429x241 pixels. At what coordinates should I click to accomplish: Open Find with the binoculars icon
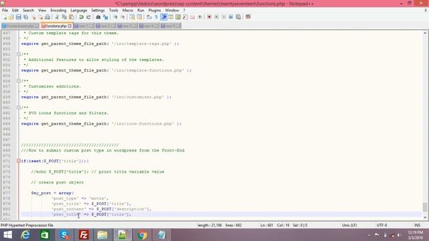[x=98, y=17]
